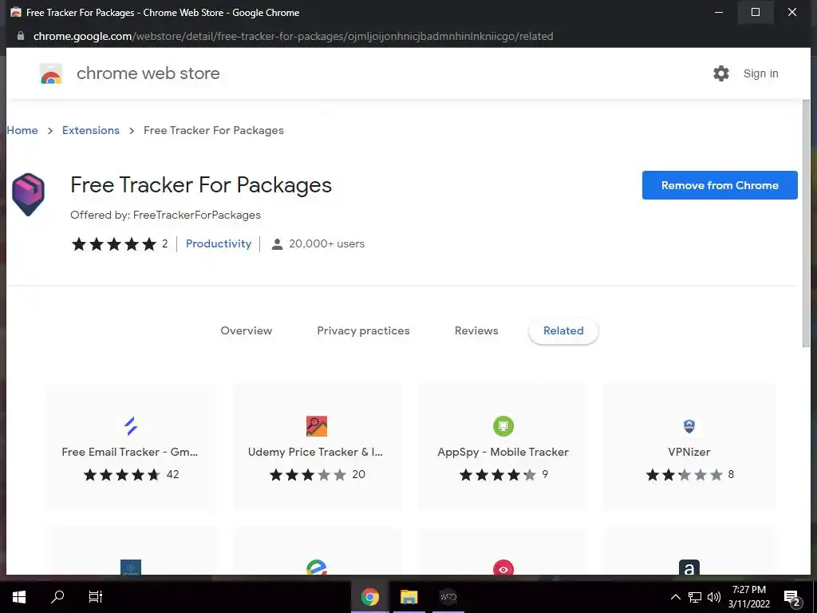This screenshot has height=613, width=817.
Task: Switch to the Overview tab
Action: click(x=246, y=330)
